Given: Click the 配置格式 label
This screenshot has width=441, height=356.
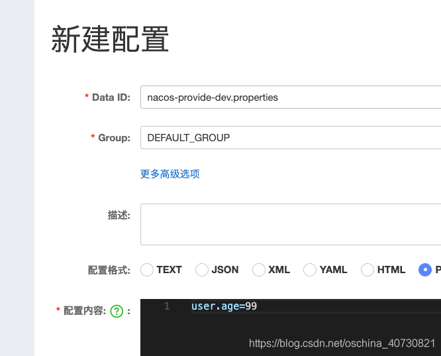Looking at the screenshot, I should coord(109,270).
